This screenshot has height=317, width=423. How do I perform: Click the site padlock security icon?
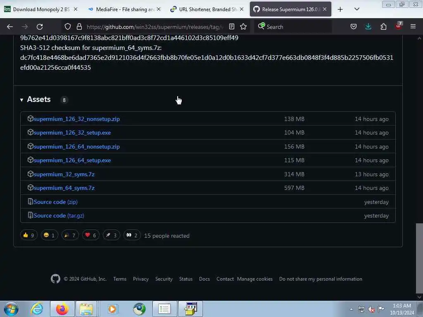tap(79, 27)
